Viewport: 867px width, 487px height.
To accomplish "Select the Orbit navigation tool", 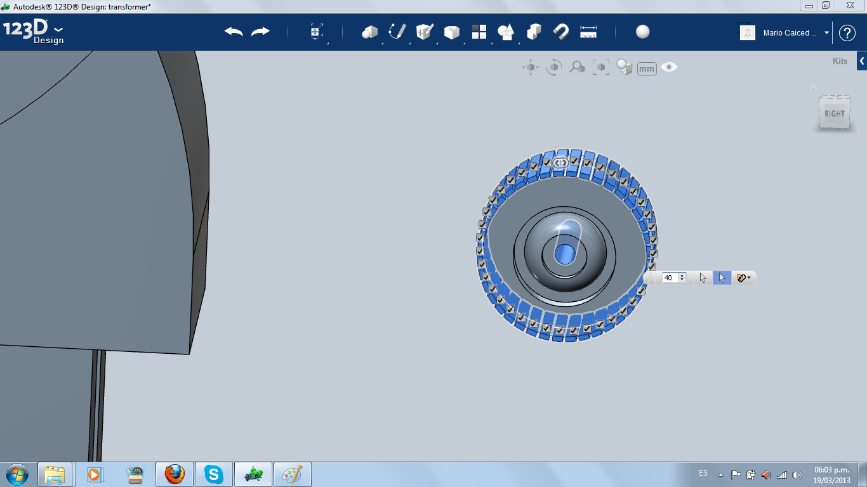I will point(554,67).
